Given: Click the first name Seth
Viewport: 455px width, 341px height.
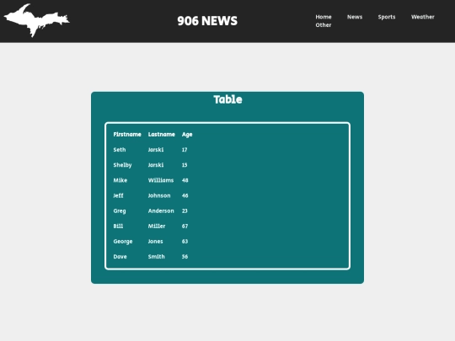Looking at the screenshot, I should (x=120, y=150).
